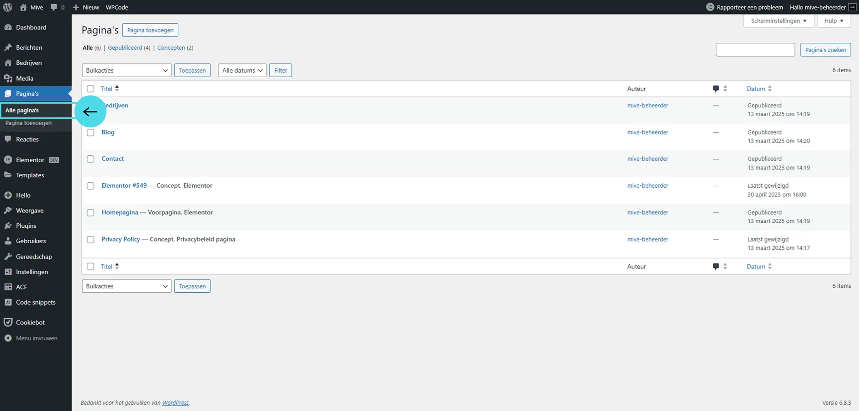
Task: Click the WordPress logo in admin bar
Action: [8, 7]
